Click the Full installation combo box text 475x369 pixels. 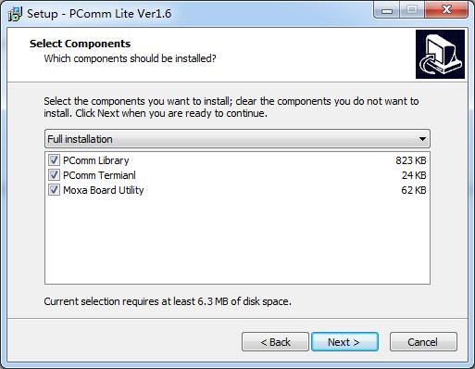point(80,139)
